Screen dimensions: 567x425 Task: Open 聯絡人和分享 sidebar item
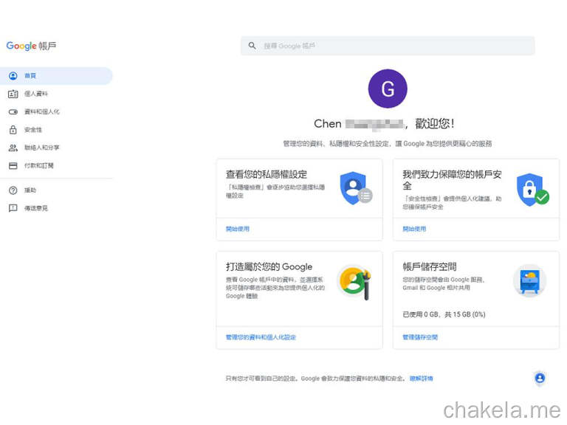coord(56,148)
